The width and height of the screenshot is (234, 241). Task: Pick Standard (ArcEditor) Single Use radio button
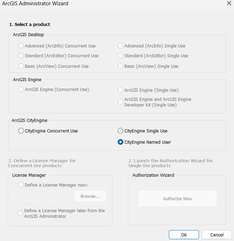(x=121, y=56)
